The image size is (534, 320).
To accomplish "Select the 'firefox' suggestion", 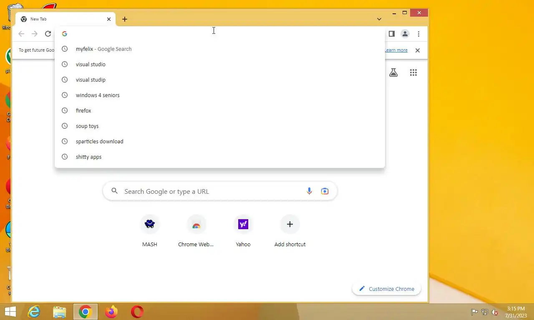I will click(219, 110).
